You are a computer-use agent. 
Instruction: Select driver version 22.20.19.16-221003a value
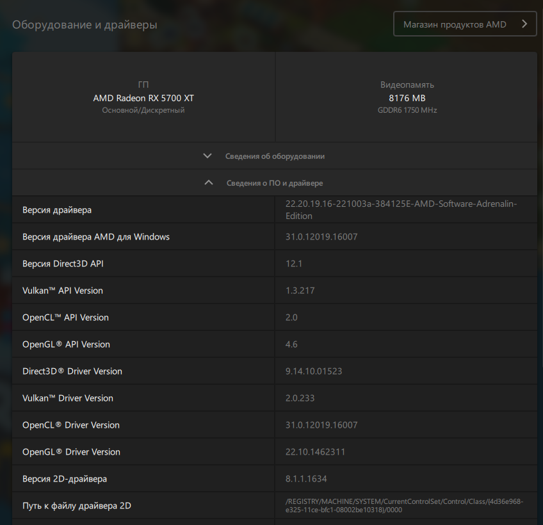(401, 210)
